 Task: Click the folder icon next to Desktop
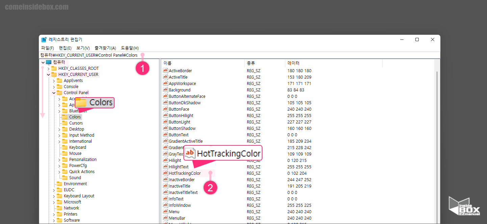(64, 129)
